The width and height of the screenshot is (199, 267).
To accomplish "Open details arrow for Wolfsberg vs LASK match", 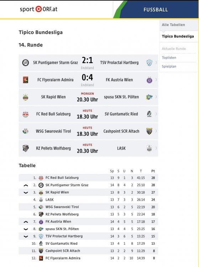I will tap(156, 148).
